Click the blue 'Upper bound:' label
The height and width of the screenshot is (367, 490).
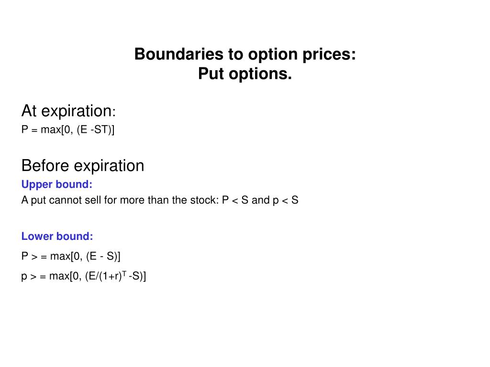coord(57,184)
